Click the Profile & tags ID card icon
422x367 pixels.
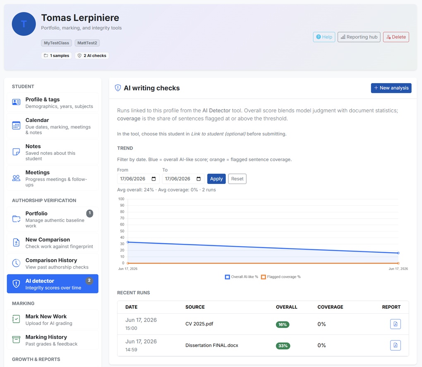[x=16, y=102]
